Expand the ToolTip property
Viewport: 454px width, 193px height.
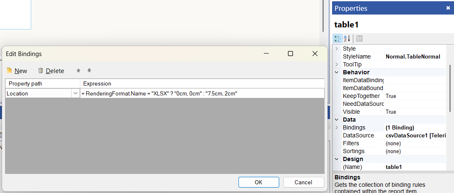coord(337,64)
